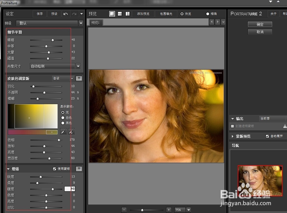The height and width of the screenshot is (213, 287).
Task: Expand the 蒙版预览 section
Action: (x=233, y=136)
